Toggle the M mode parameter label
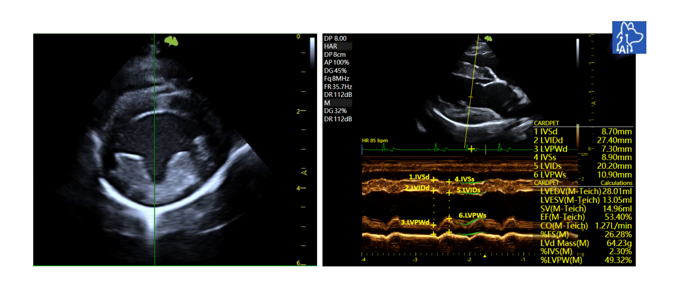 [327, 103]
